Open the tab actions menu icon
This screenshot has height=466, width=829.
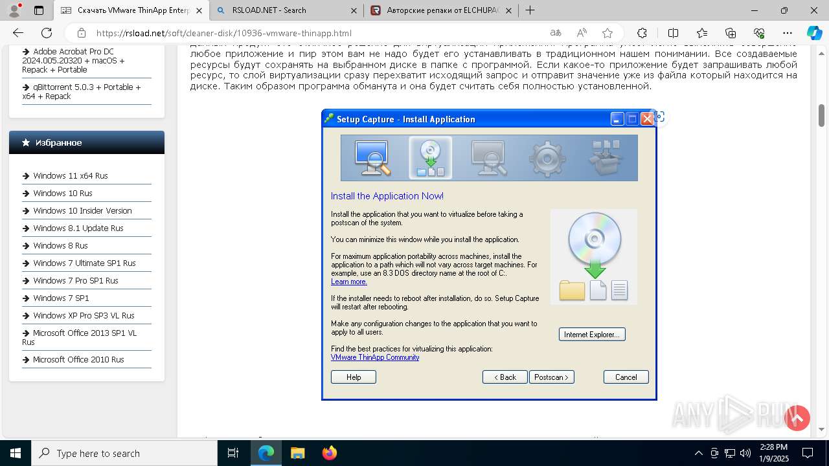39,10
